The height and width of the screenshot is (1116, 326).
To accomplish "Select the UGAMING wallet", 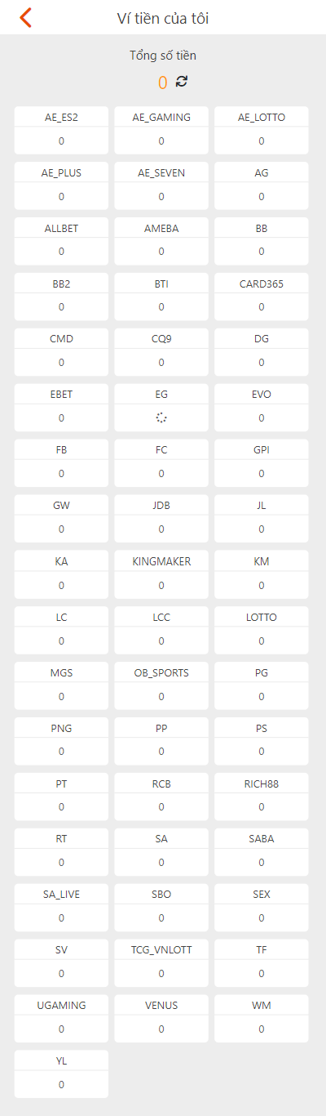I will (x=61, y=1019).
